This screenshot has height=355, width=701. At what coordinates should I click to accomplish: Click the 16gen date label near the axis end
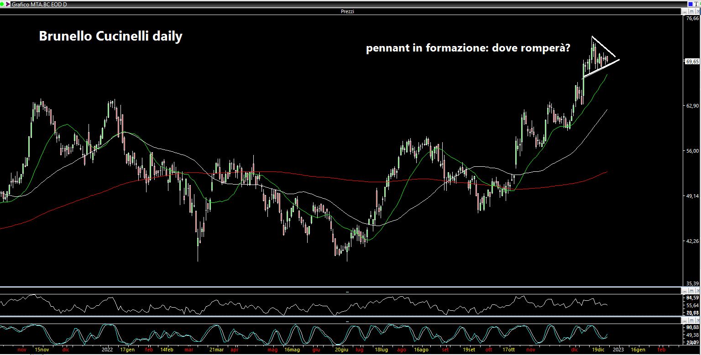[x=638, y=350]
